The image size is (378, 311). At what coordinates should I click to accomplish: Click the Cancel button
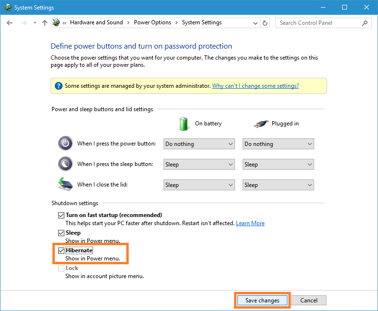coord(309,301)
